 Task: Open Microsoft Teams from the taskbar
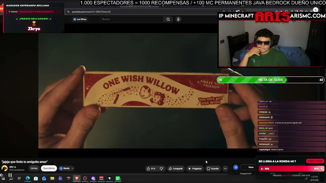click(60, 178)
